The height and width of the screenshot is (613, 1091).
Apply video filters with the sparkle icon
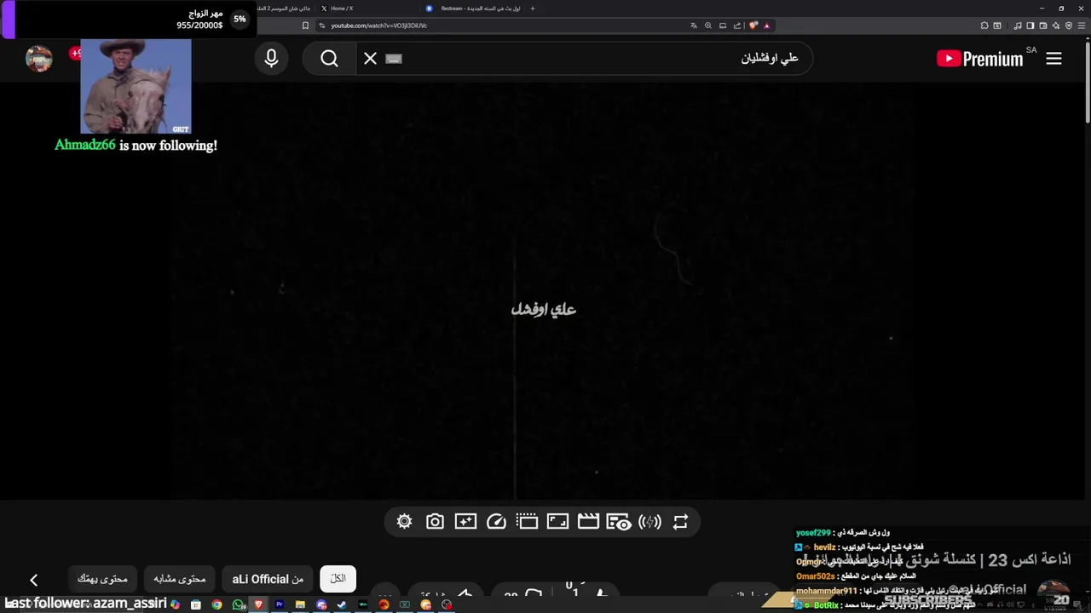click(x=465, y=522)
